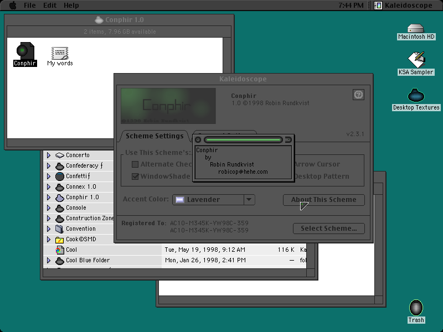443x332 pixels.
Task: Toggle the Alternate checkbox in Scheme Settings
Action: tap(135, 164)
